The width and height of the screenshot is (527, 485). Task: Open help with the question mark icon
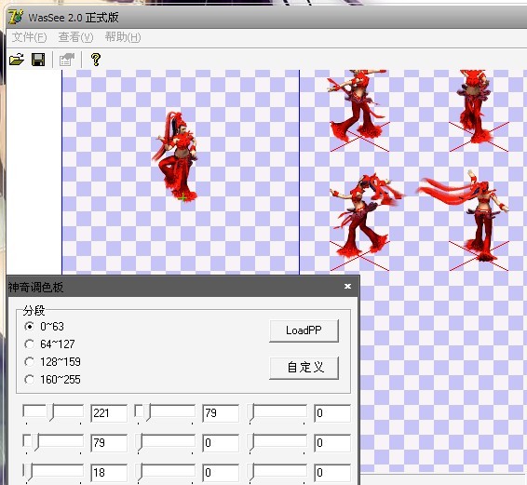[x=96, y=60]
